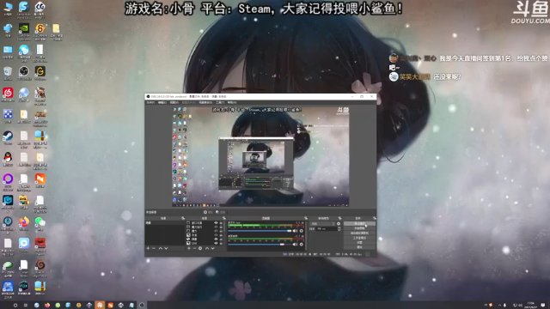Click Start Recording button in Controls

coord(359,228)
